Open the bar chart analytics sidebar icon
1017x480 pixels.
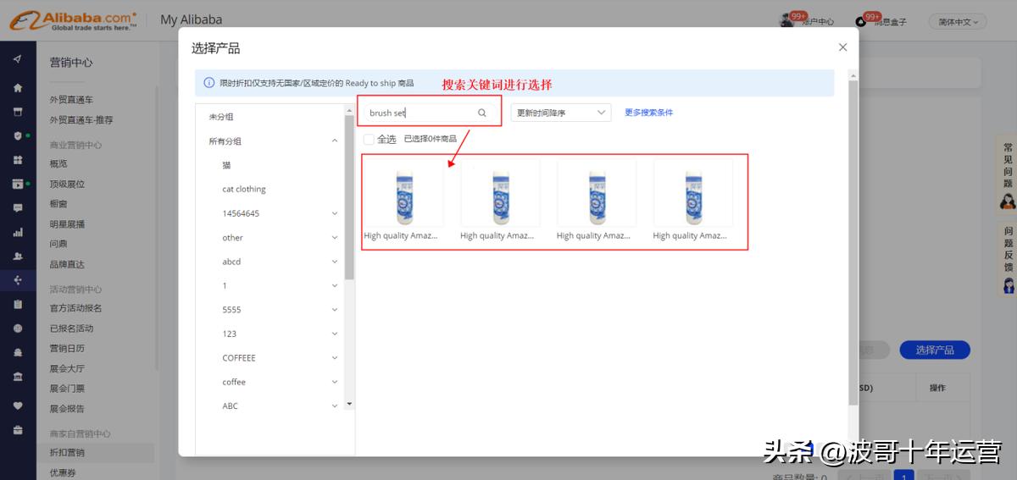tap(18, 232)
